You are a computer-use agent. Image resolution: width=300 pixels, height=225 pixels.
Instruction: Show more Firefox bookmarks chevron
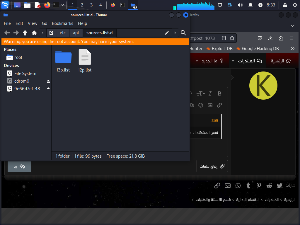point(292,49)
